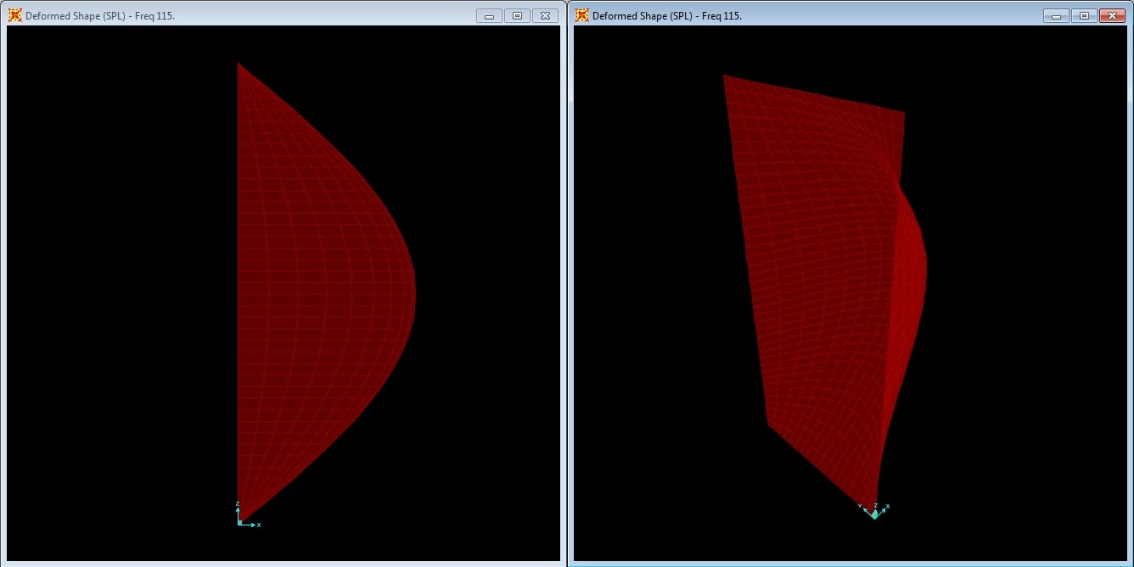Screen dimensions: 1134x567
Task: Maximize the right Deformed Shape window
Action: click(1084, 15)
